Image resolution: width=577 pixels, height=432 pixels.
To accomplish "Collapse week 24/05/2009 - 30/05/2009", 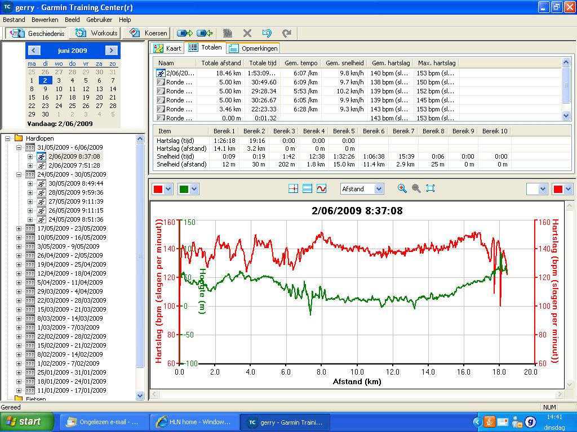I will click(19, 174).
